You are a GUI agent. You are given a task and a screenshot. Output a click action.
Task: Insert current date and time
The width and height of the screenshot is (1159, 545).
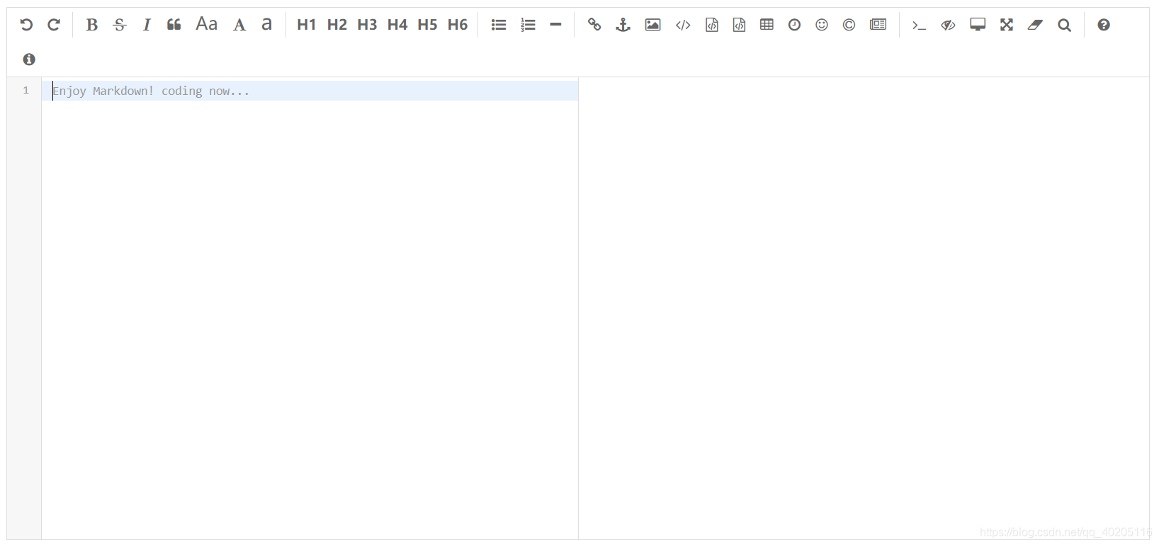[794, 25]
